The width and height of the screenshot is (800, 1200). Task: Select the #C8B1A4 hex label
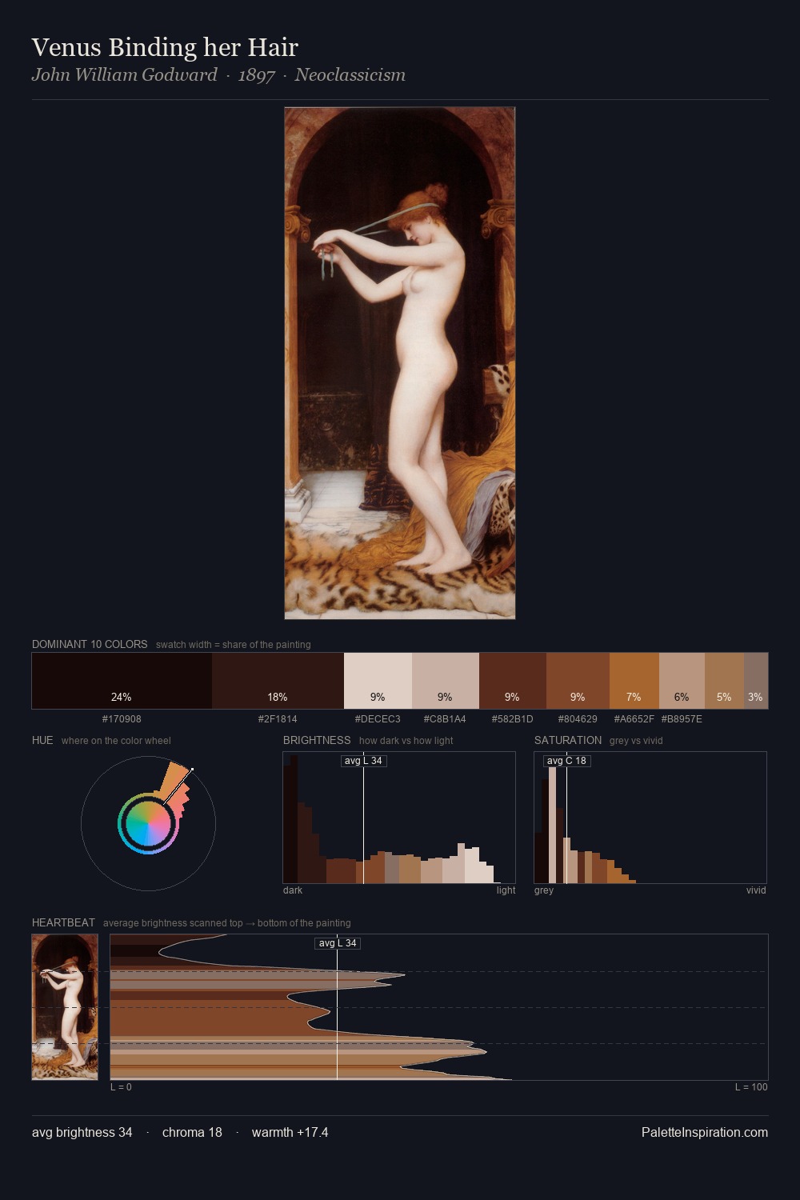click(x=445, y=719)
